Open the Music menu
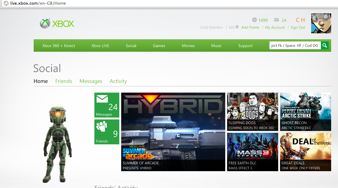Screen dimensions: 338x188 pyautogui.click(x=217, y=46)
